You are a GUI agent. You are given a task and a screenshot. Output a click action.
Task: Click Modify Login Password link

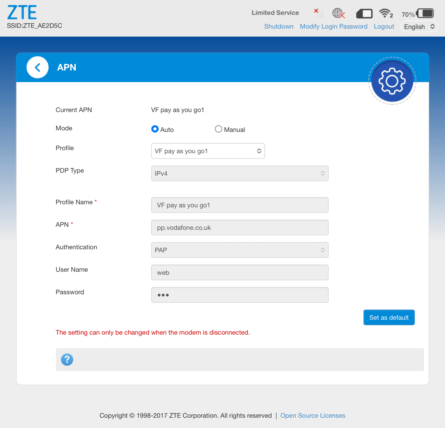click(x=334, y=26)
